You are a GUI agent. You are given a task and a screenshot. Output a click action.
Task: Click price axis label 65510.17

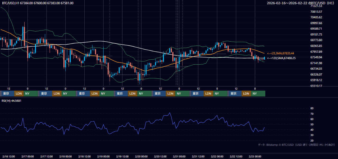coord(316,86)
